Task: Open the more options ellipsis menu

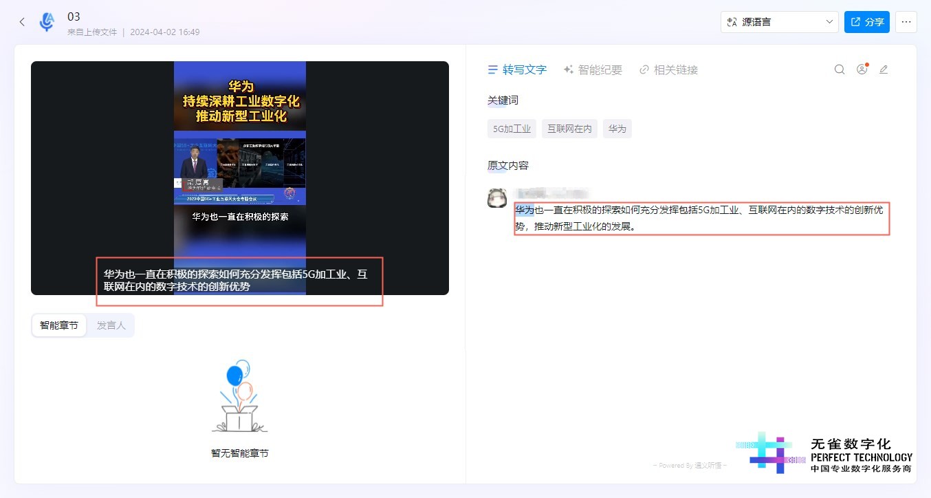Action: 906,22
